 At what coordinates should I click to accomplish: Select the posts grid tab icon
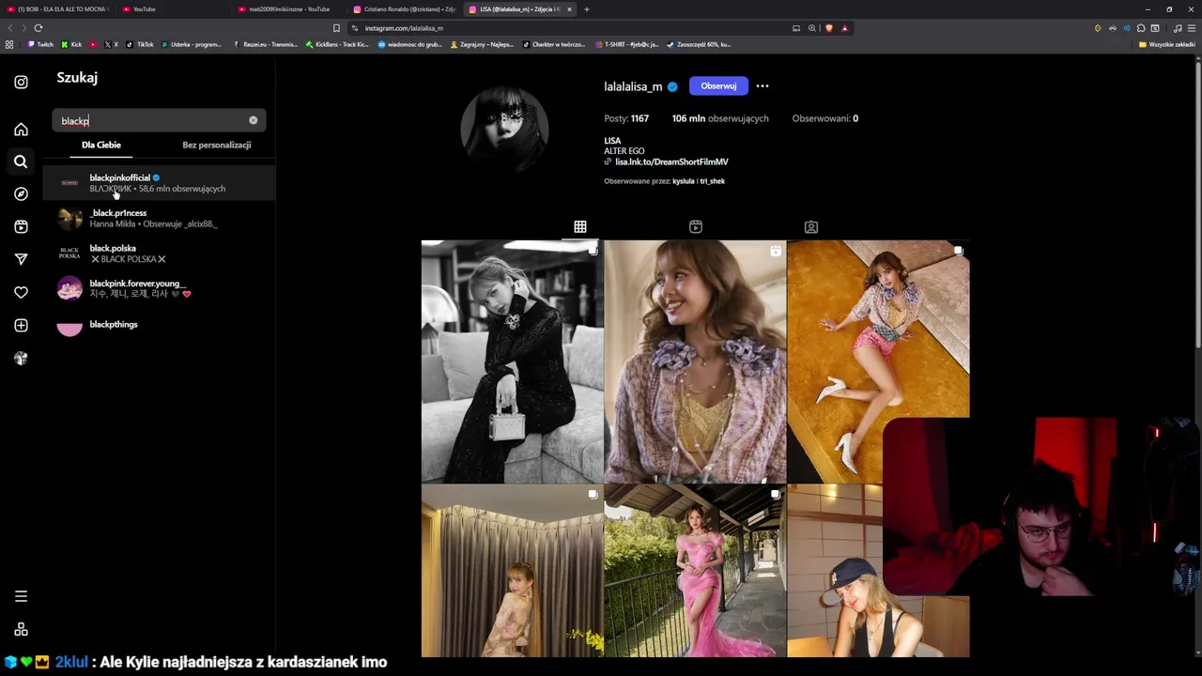pos(580,226)
